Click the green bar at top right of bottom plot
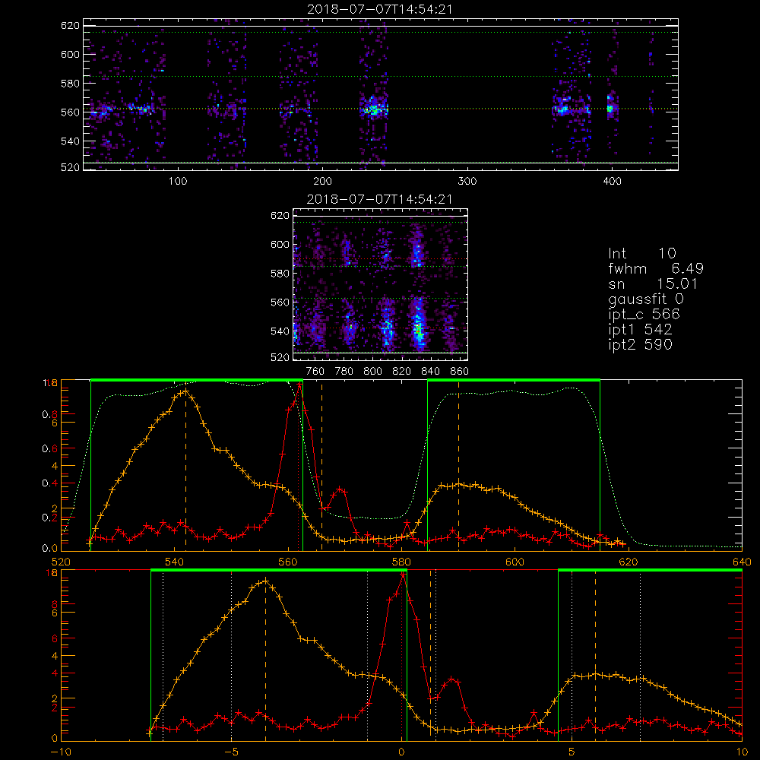The height and width of the screenshot is (760, 760). [x=650, y=570]
